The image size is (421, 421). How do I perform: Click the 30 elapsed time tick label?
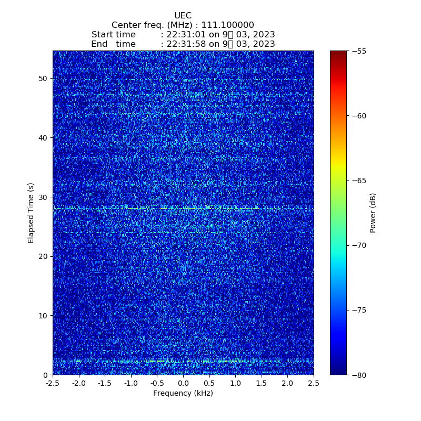tap(42, 197)
